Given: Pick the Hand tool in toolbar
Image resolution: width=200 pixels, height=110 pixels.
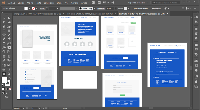Looking at the screenshot, I should point(4,74).
